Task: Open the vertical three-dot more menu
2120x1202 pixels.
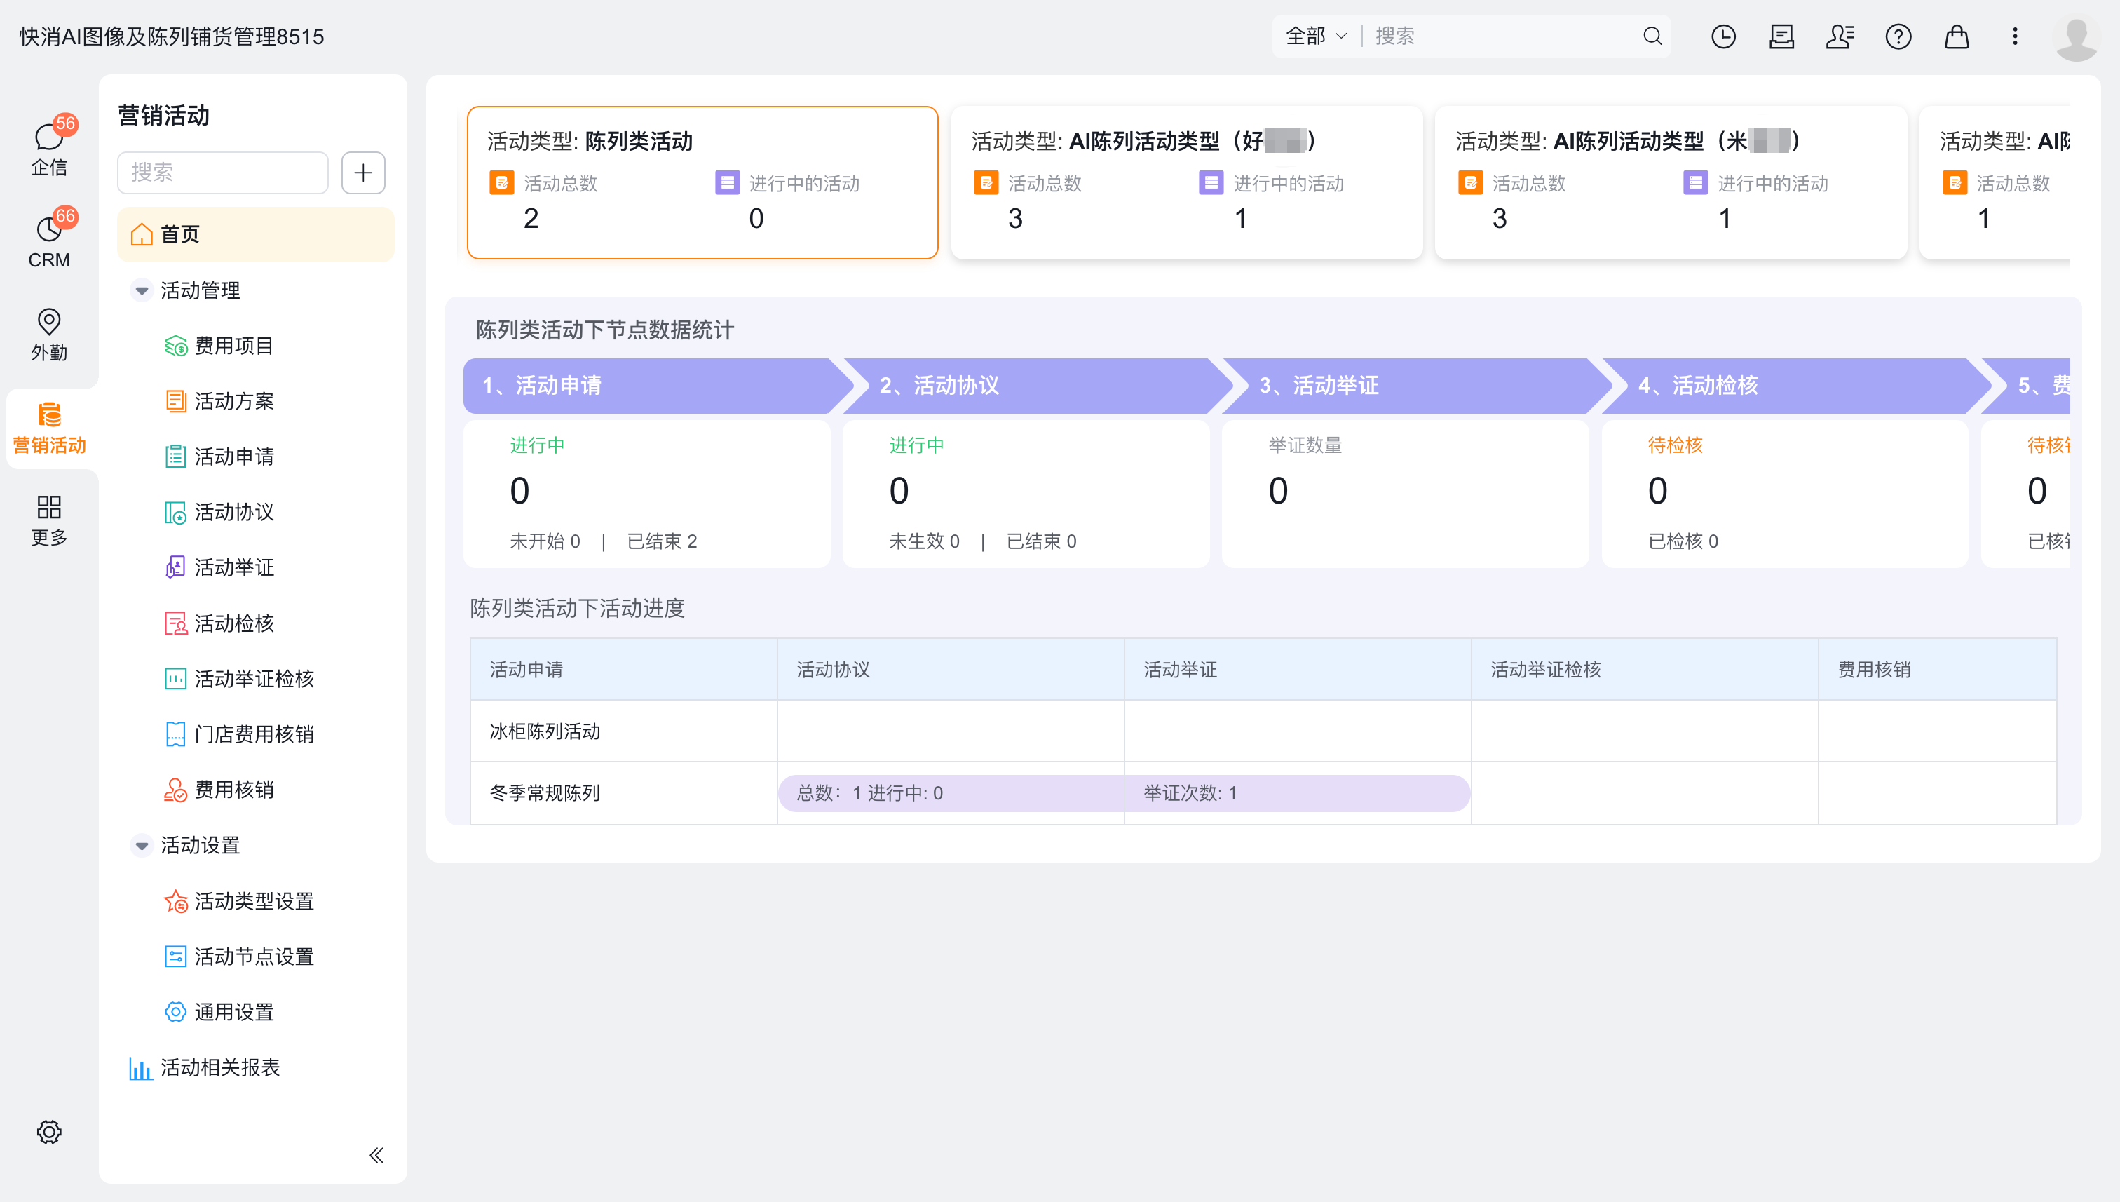Action: click(x=2014, y=36)
